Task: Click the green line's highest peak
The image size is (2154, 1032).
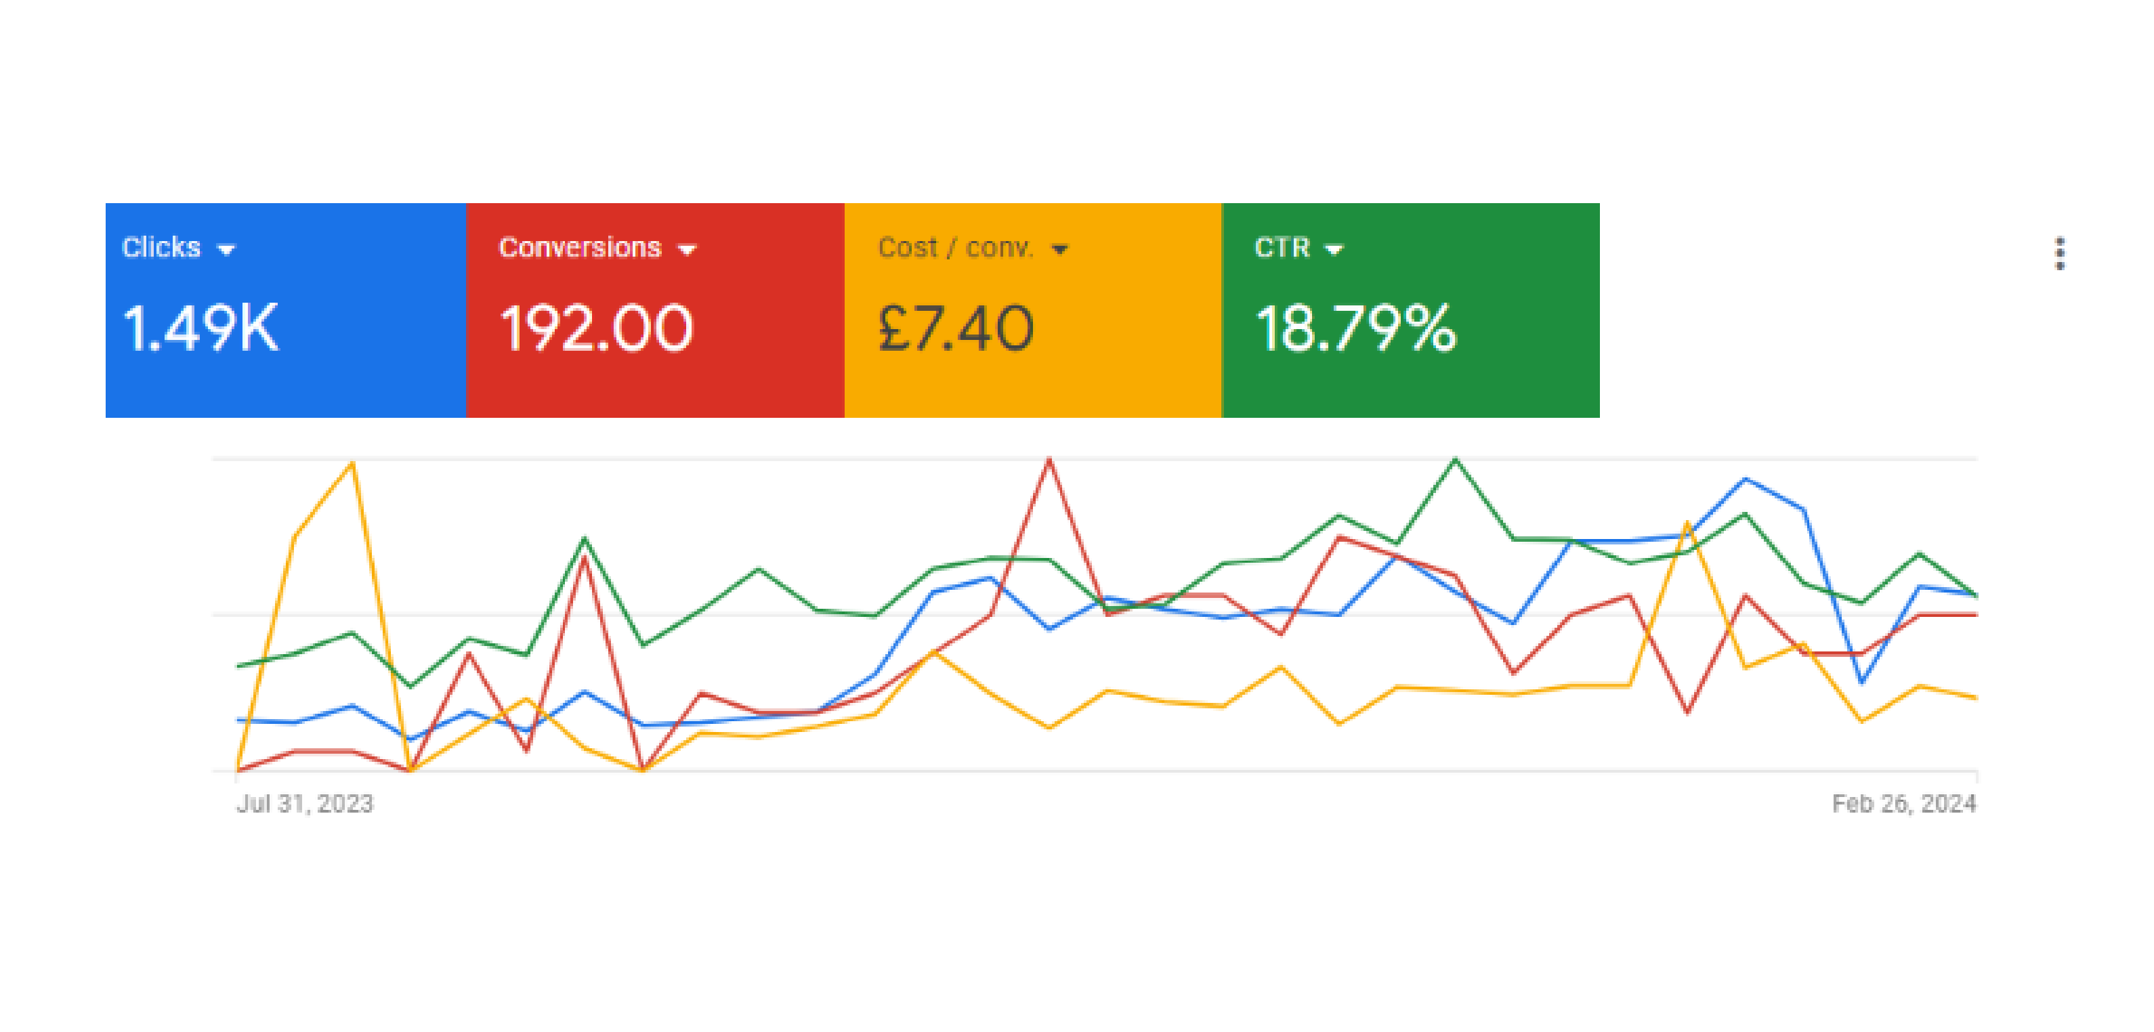Action: (x=1455, y=458)
